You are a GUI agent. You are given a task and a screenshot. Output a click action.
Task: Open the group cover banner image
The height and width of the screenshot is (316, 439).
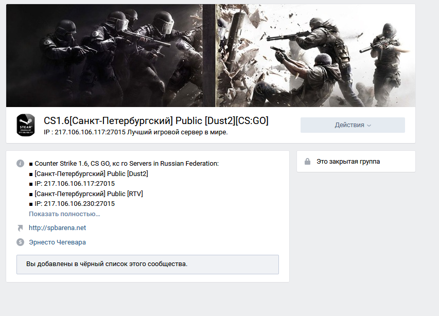pyautogui.click(x=210, y=56)
